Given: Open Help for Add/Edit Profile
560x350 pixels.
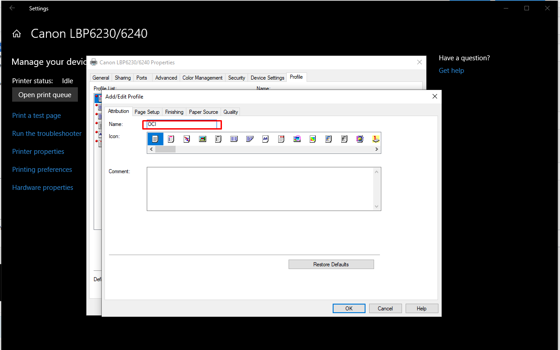Looking at the screenshot, I should [422, 309].
